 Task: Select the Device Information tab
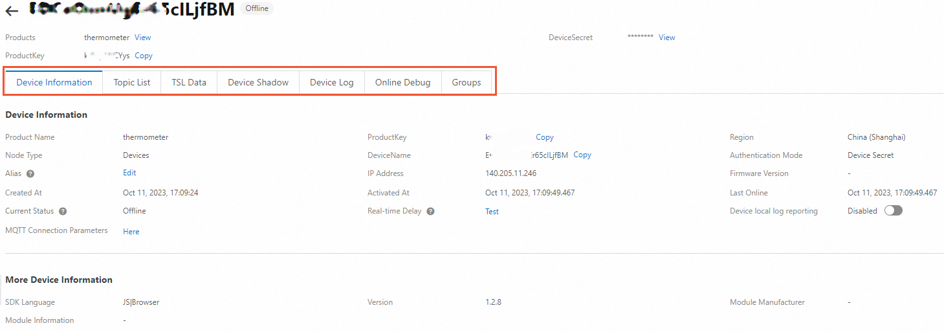point(54,83)
